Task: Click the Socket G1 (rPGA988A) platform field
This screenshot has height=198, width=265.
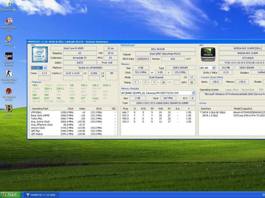Action: (90, 68)
